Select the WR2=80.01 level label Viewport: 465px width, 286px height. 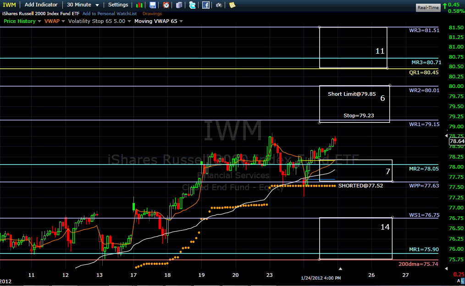click(x=424, y=90)
